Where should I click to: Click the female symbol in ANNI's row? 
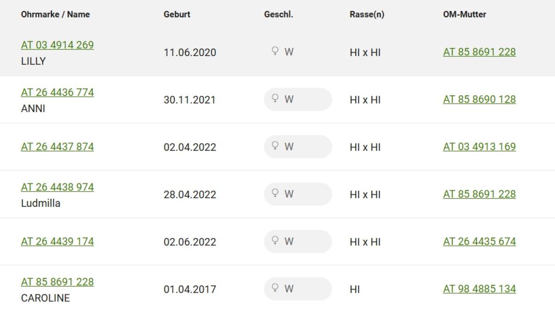click(275, 99)
